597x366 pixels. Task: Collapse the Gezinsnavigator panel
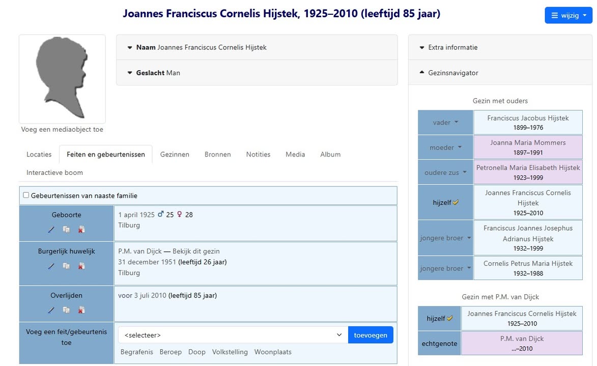point(452,73)
